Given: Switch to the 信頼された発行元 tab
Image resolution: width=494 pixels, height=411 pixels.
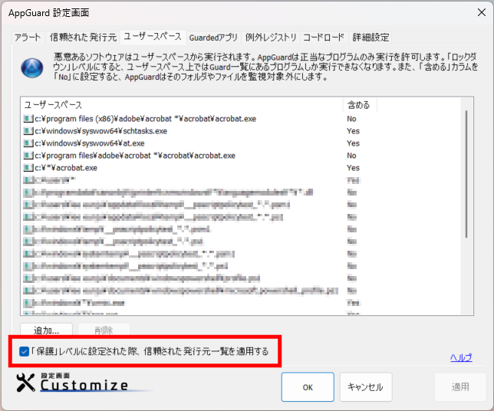Looking at the screenshot, I should [x=83, y=37].
